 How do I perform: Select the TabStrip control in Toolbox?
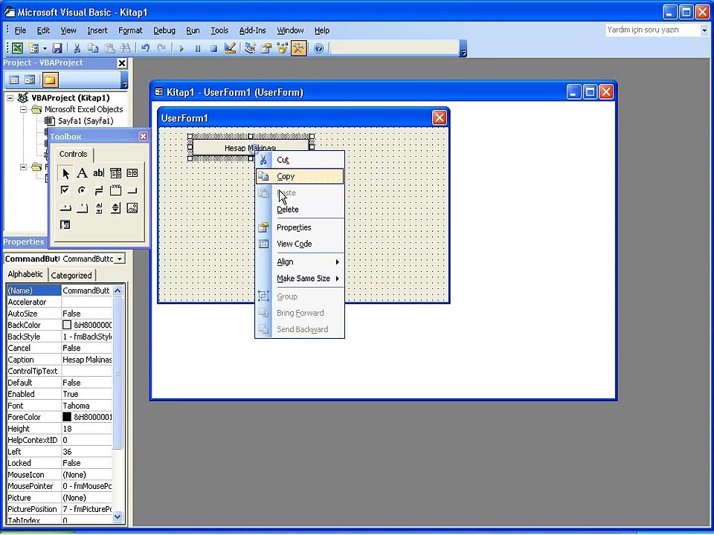tap(65, 208)
